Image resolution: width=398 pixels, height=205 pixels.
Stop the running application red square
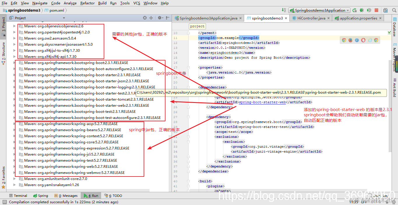[x=376, y=10]
